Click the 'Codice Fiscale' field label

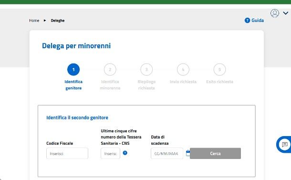[x=60, y=143]
